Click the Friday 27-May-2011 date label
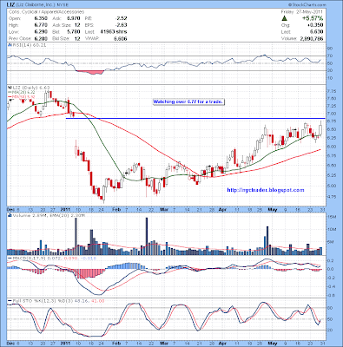The image size is (343, 347). [x=302, y=12]
